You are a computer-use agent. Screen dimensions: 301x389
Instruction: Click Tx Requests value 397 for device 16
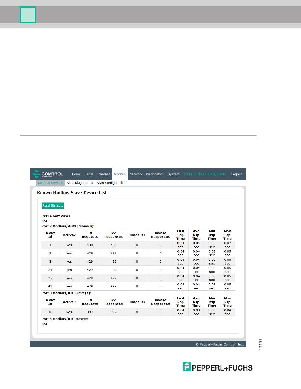point(90,312)
